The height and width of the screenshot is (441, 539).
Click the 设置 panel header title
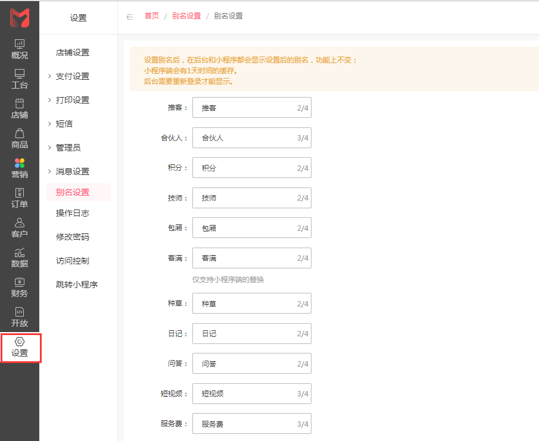pos(79,18)
